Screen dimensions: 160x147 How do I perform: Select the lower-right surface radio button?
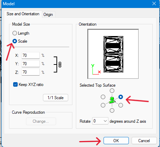[x=121, y=105]
